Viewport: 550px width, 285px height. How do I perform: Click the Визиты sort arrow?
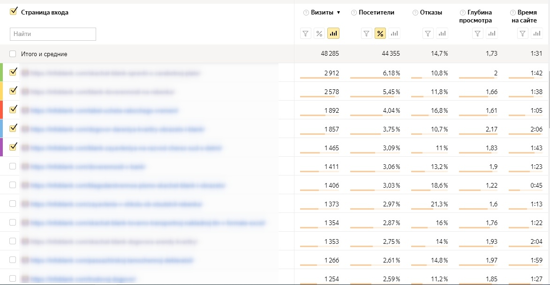click(339, 13)
